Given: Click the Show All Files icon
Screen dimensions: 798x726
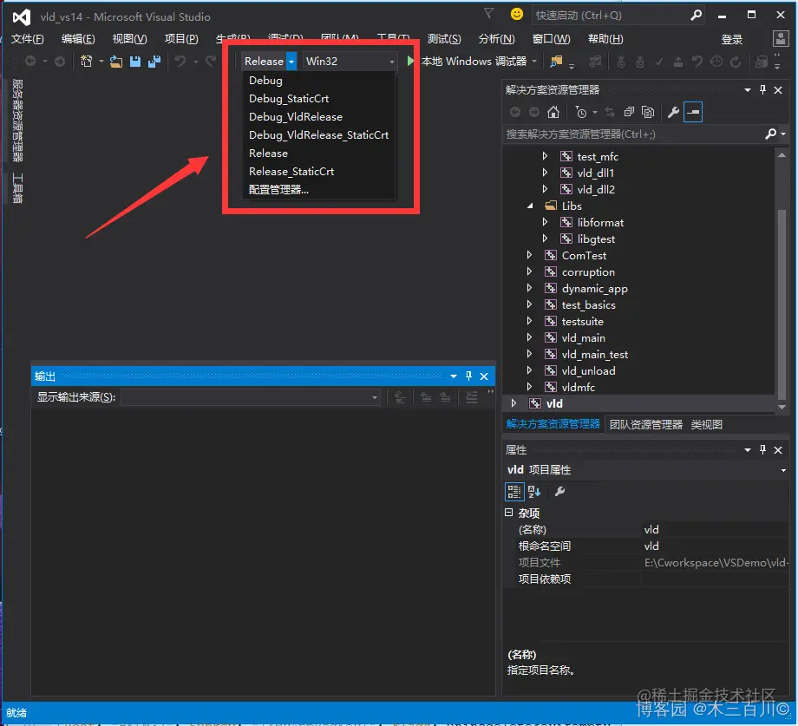Looking at the screenshot, I should [648, 112].
